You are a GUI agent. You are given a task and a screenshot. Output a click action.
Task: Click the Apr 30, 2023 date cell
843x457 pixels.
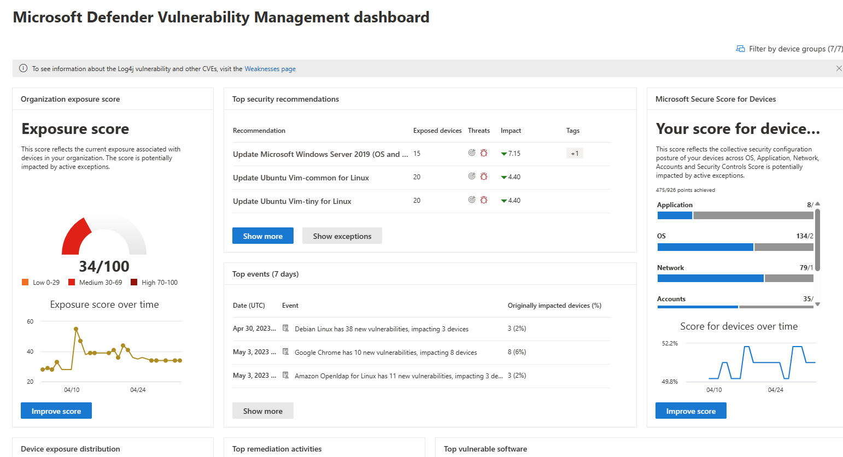click(x=254, y=329)
